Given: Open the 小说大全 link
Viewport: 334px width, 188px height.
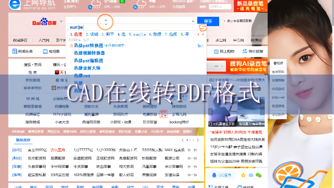Looking at the screenshot, I should point(62,122).
